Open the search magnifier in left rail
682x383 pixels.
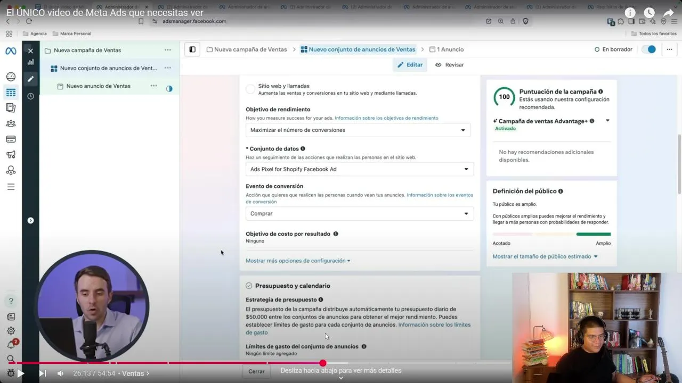tap(11, 359)
